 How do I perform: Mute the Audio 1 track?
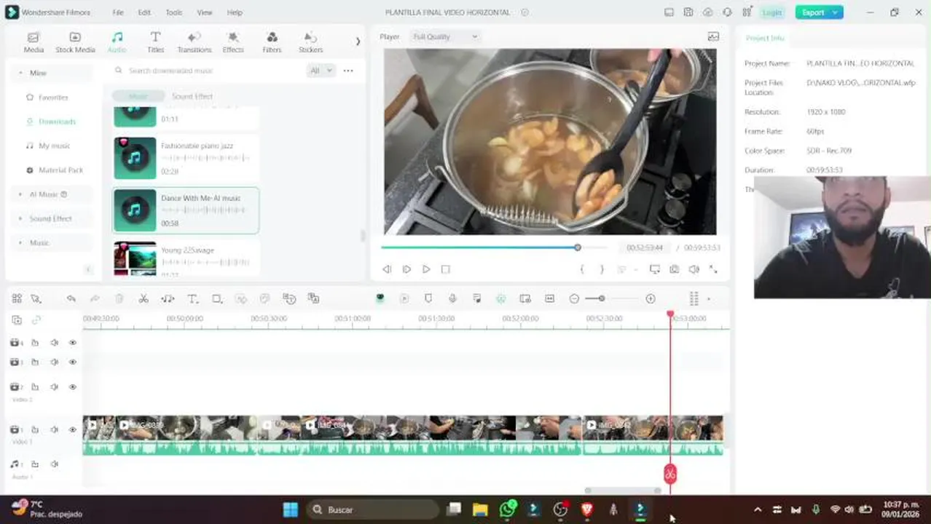click(x=54, y=464)
